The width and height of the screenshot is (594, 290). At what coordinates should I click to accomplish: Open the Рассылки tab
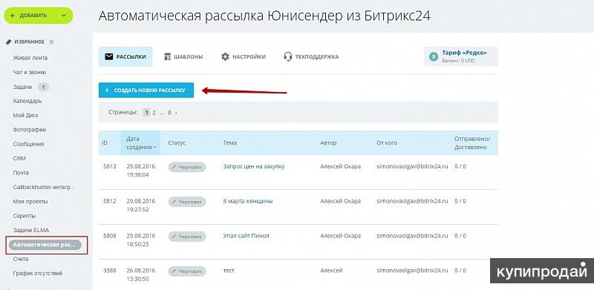tap(125, 57)
